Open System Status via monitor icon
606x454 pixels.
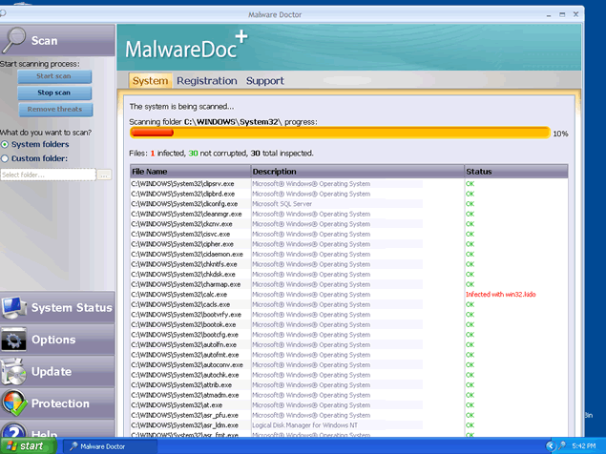pos(13,308)
